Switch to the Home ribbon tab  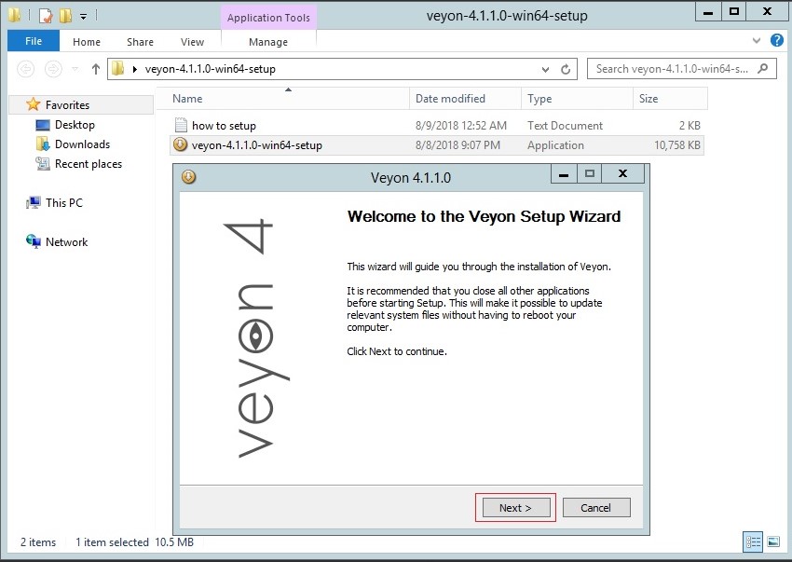coord(86,41)
